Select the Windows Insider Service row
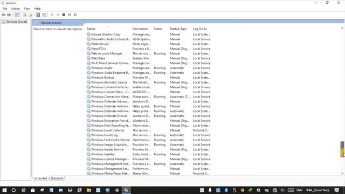 tap(149, 150)
